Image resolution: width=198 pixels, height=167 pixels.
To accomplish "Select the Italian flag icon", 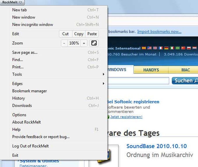I will 172,48.
